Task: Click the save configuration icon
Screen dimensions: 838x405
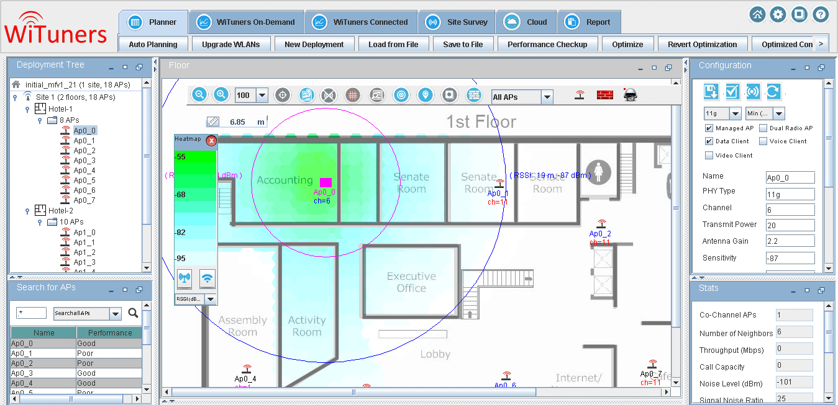Action: coord(711,92)
